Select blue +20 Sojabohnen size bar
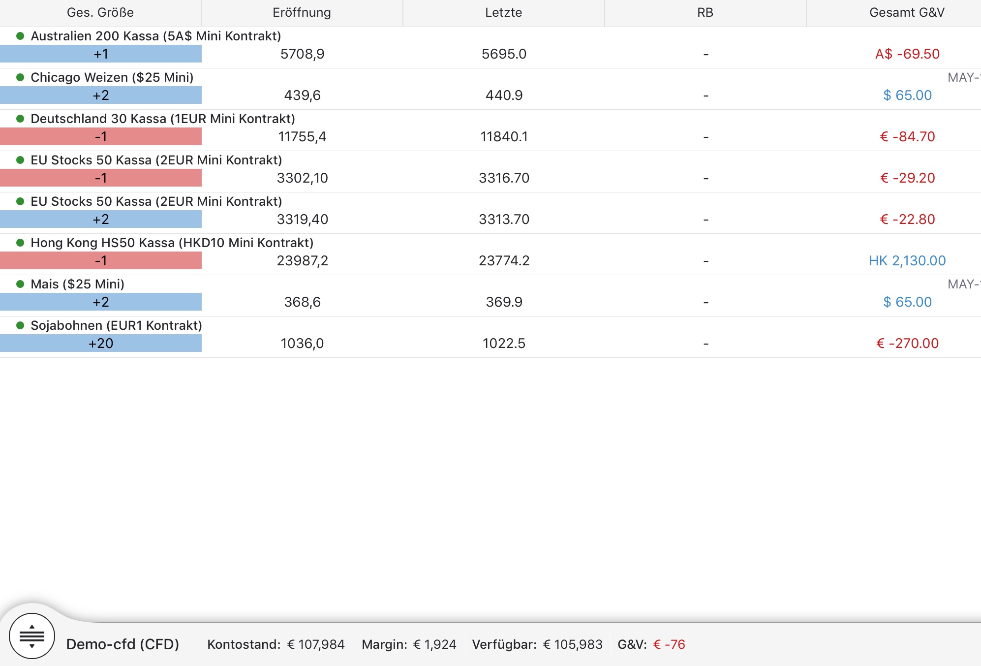Viewport: 981px width, 666px height. [101, 343]
